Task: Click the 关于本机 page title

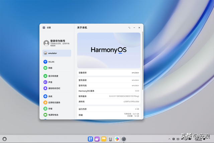Action: tap(82, 27)
